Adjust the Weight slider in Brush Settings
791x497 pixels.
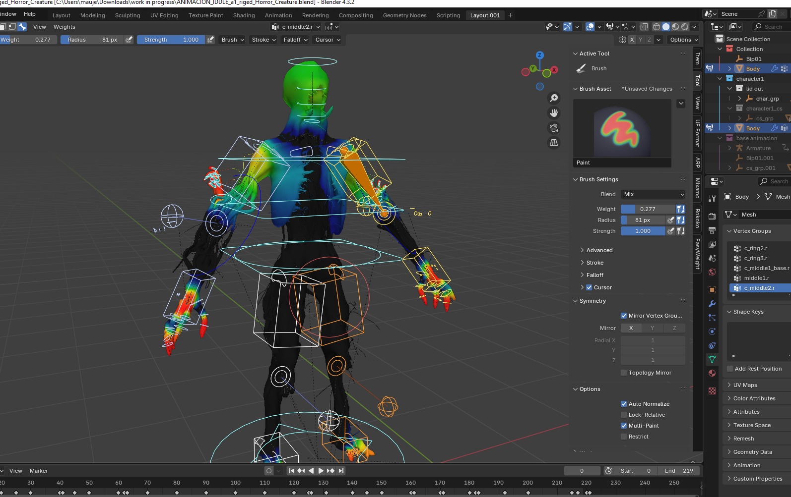[648, 209]
